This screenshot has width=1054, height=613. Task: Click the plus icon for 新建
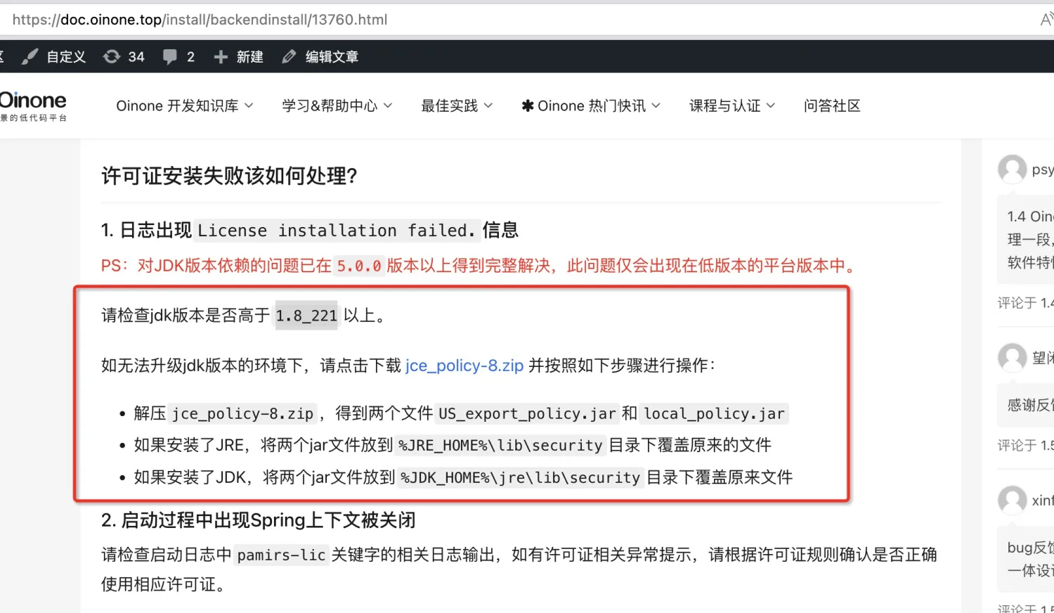click(221, 57)
